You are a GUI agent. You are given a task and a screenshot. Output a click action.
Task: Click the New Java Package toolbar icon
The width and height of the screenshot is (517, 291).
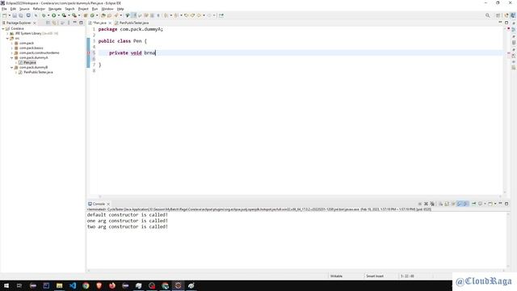click(x=86, y=15)
